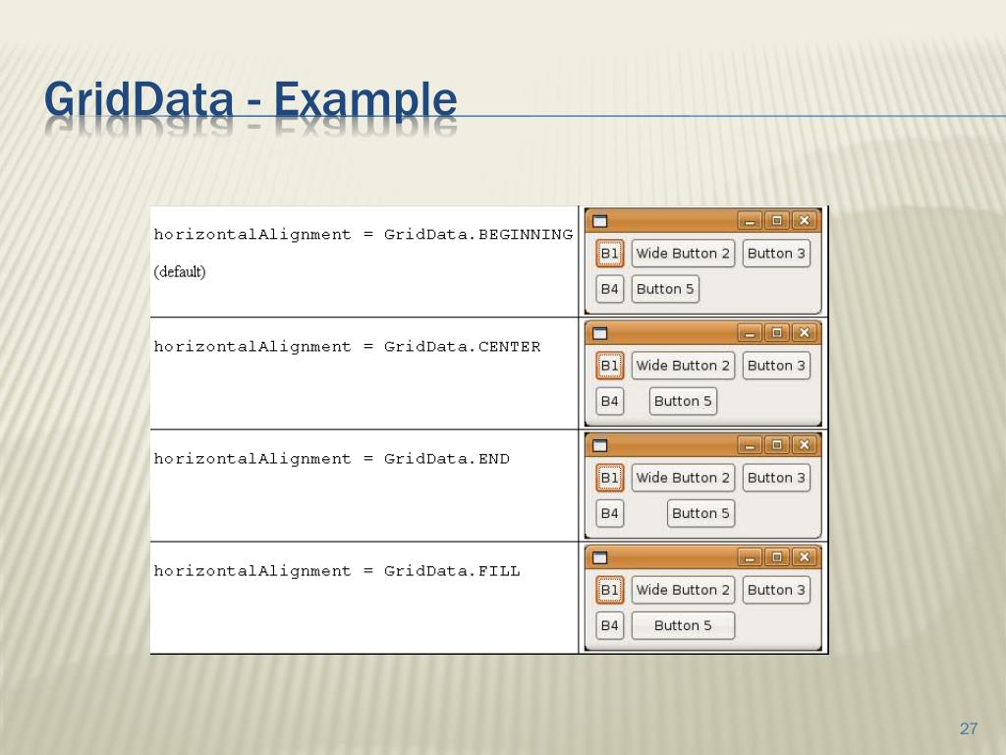Select the "(default)" note text
1006x755 pixels.
click(x=180, y=272)
